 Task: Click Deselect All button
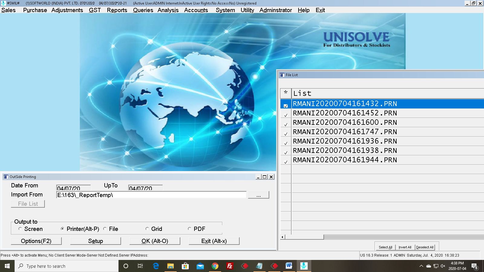click(425, 247)
